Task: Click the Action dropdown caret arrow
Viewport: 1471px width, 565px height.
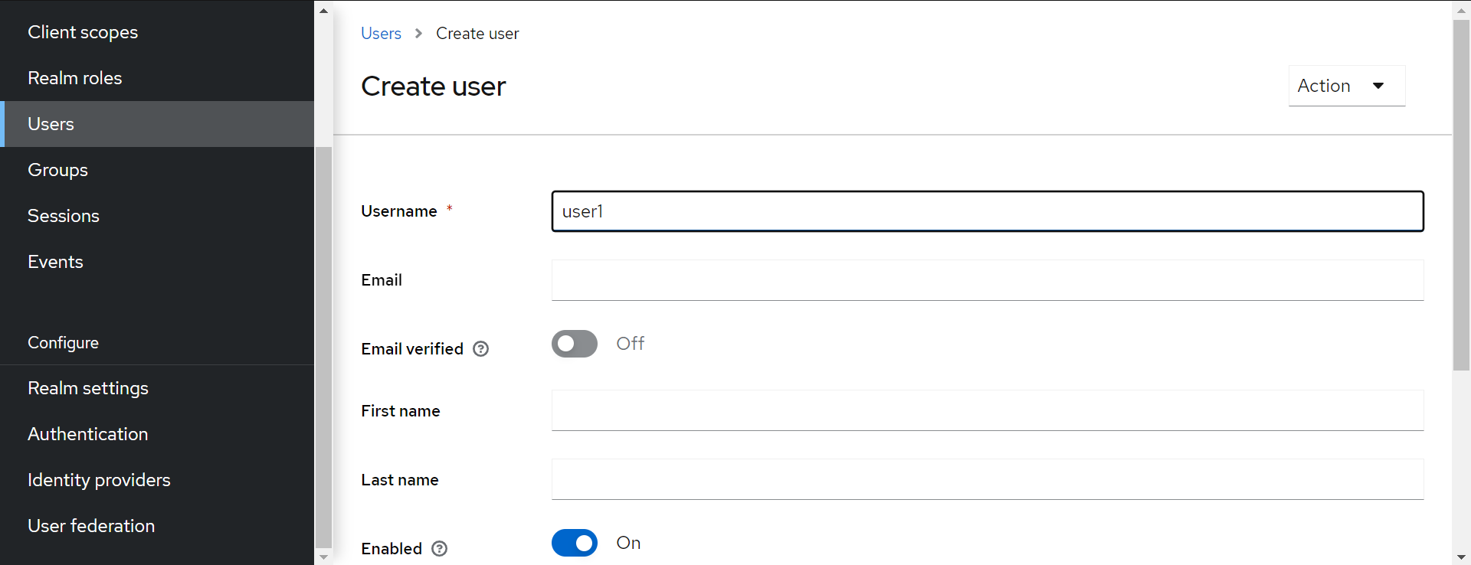Action: click(x=1378, y=86)
